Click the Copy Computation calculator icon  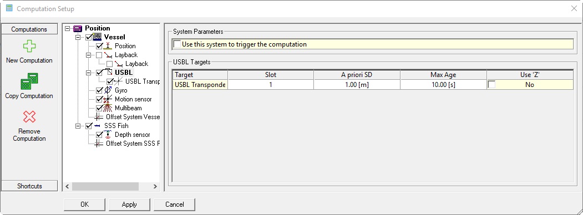pos(29,81)
